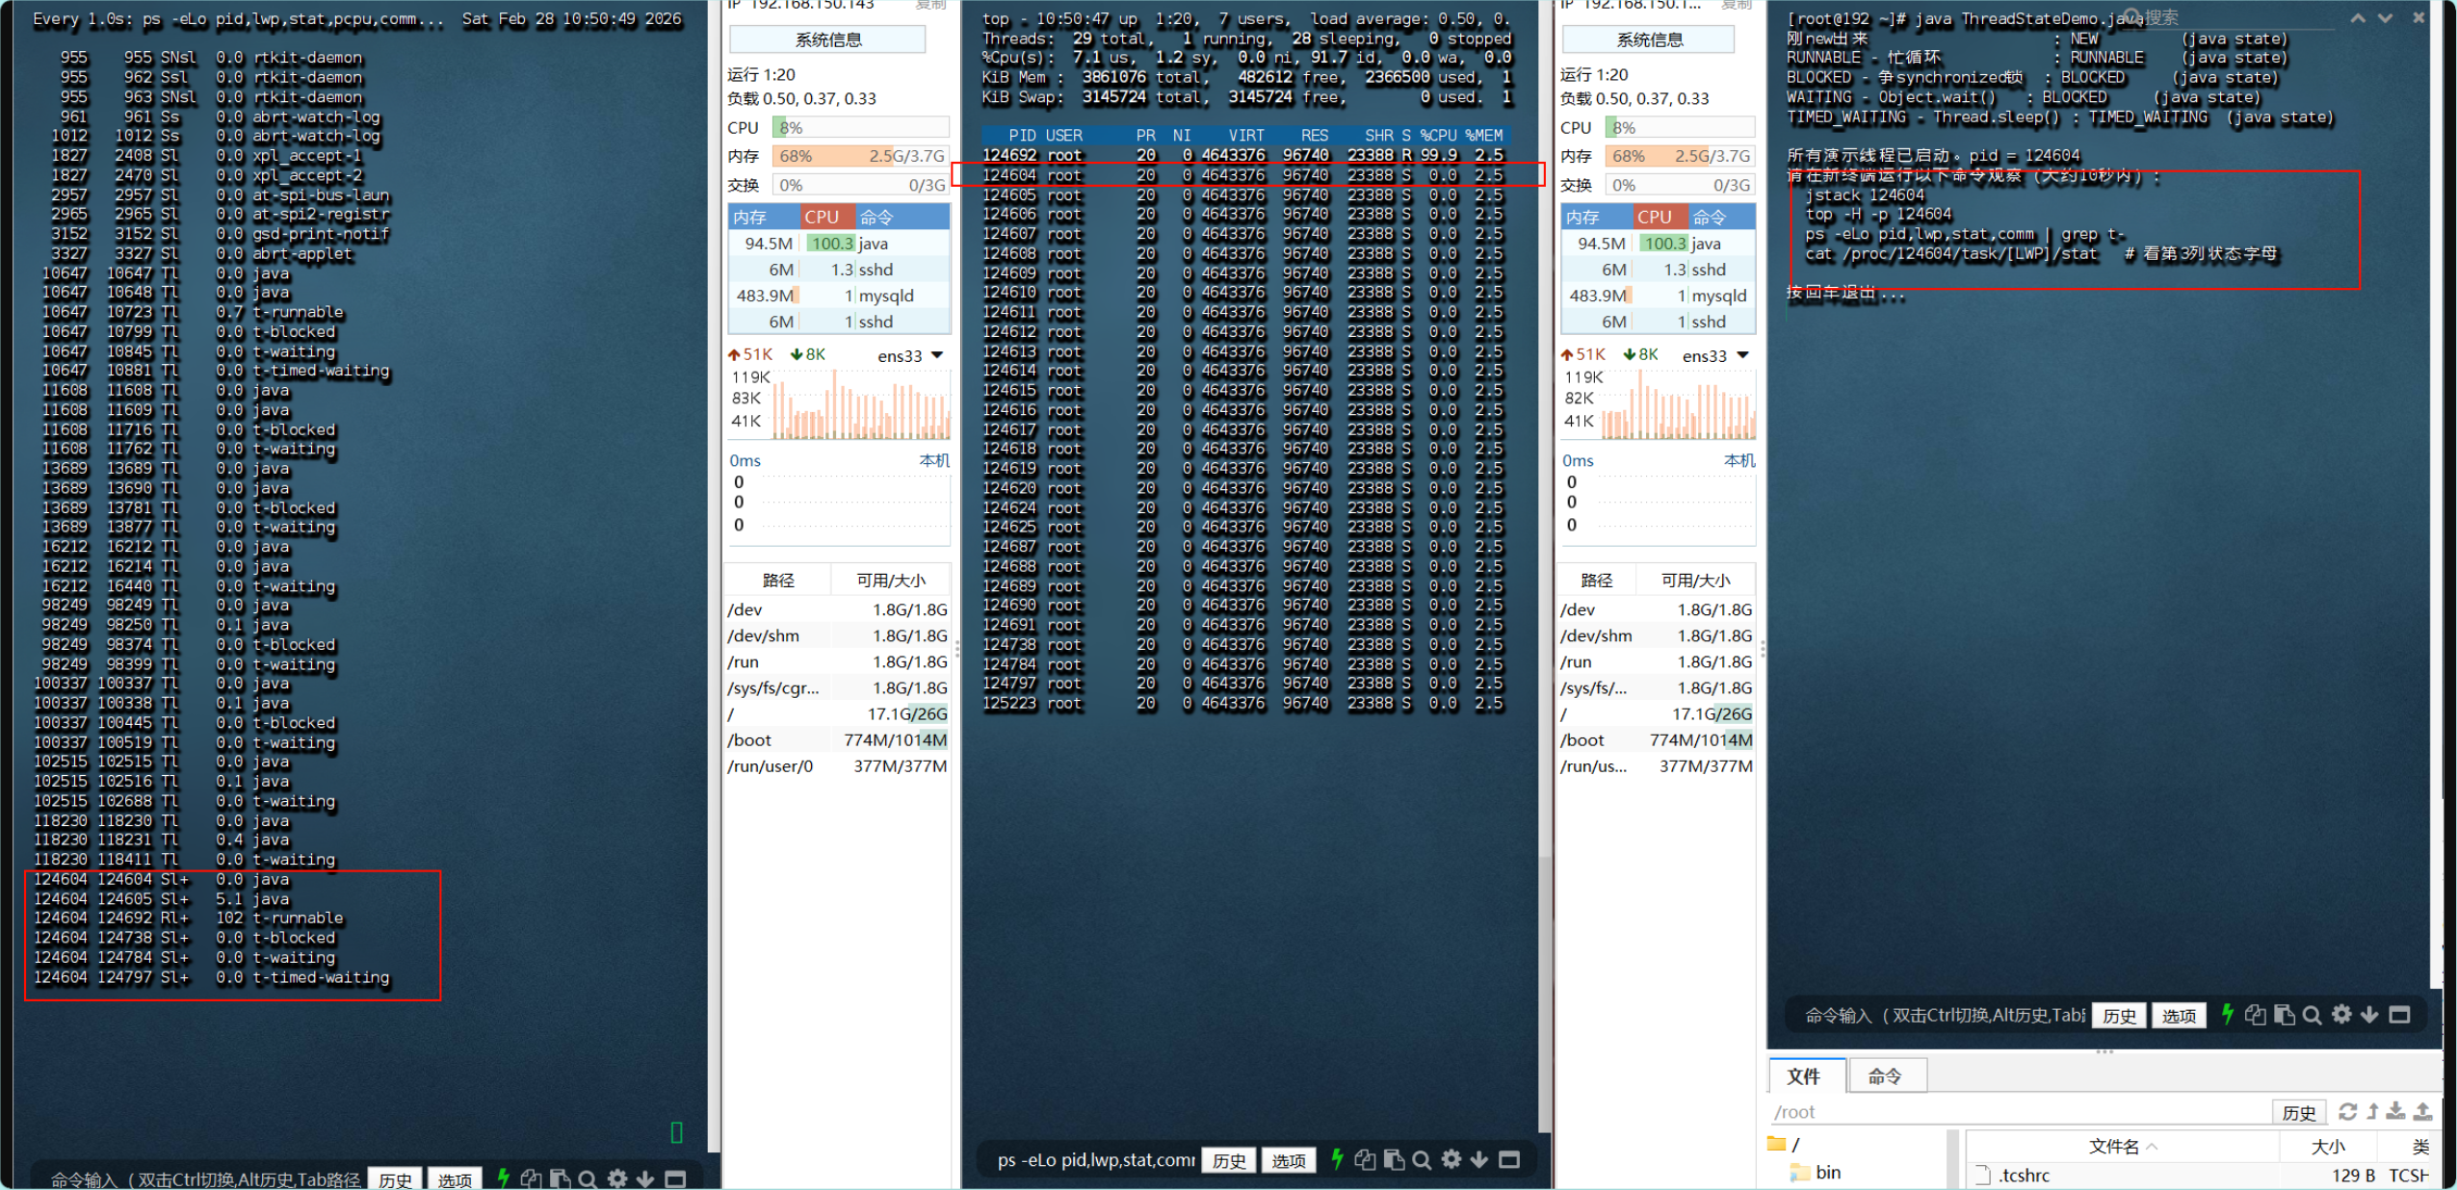
Task: Click the paste icon in the rightmost terminal toolbar
Action: click(2284, 1014)
